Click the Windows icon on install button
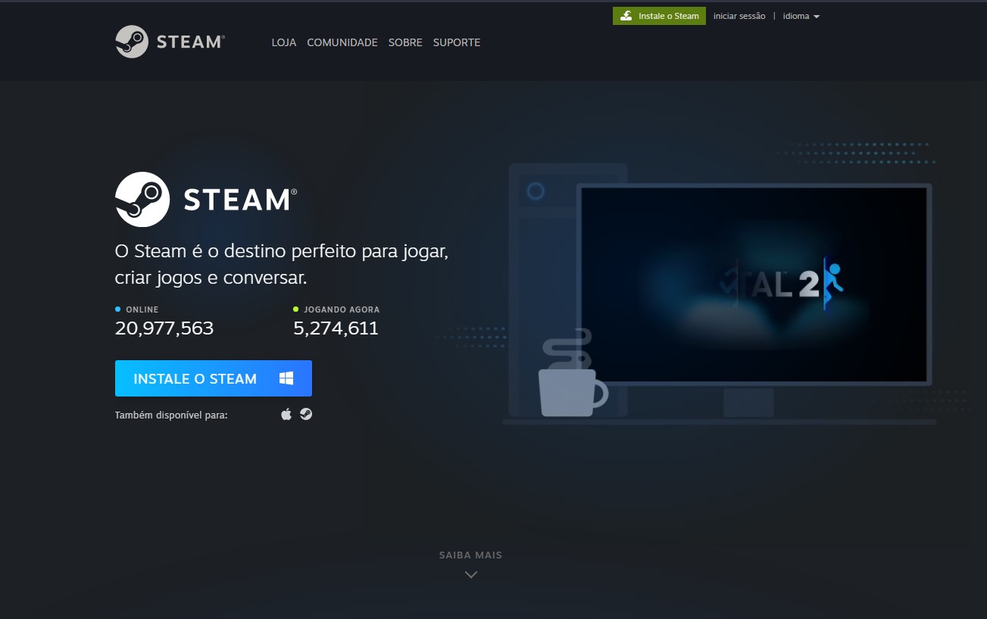Image resolution: width=987 pixels, height=619 pixels. (x=286, y=378)
